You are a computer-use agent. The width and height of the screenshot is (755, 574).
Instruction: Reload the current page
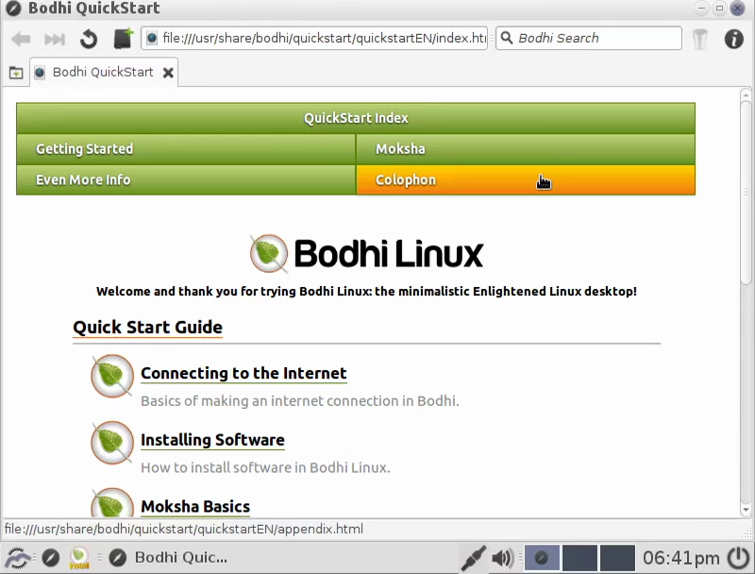pyautogui.click(x=89, y=39)
